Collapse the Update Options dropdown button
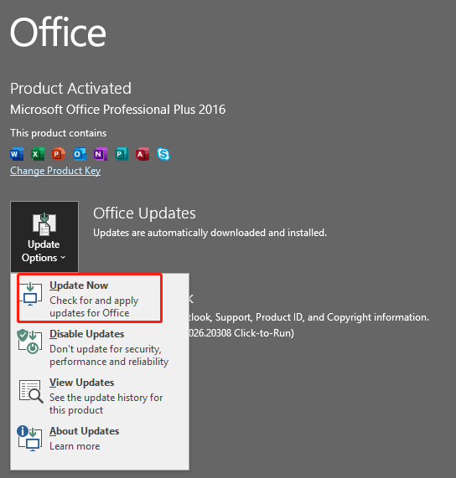This screenshot has width=456, height=478. click(x=44, y=237)
